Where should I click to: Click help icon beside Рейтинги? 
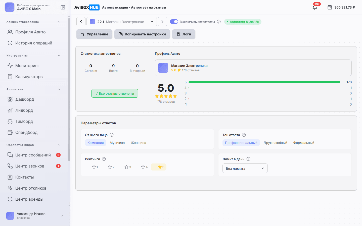(x=104, y=159)
